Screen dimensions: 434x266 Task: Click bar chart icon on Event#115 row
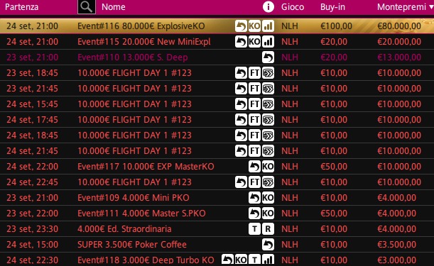(x=268, y=42)
